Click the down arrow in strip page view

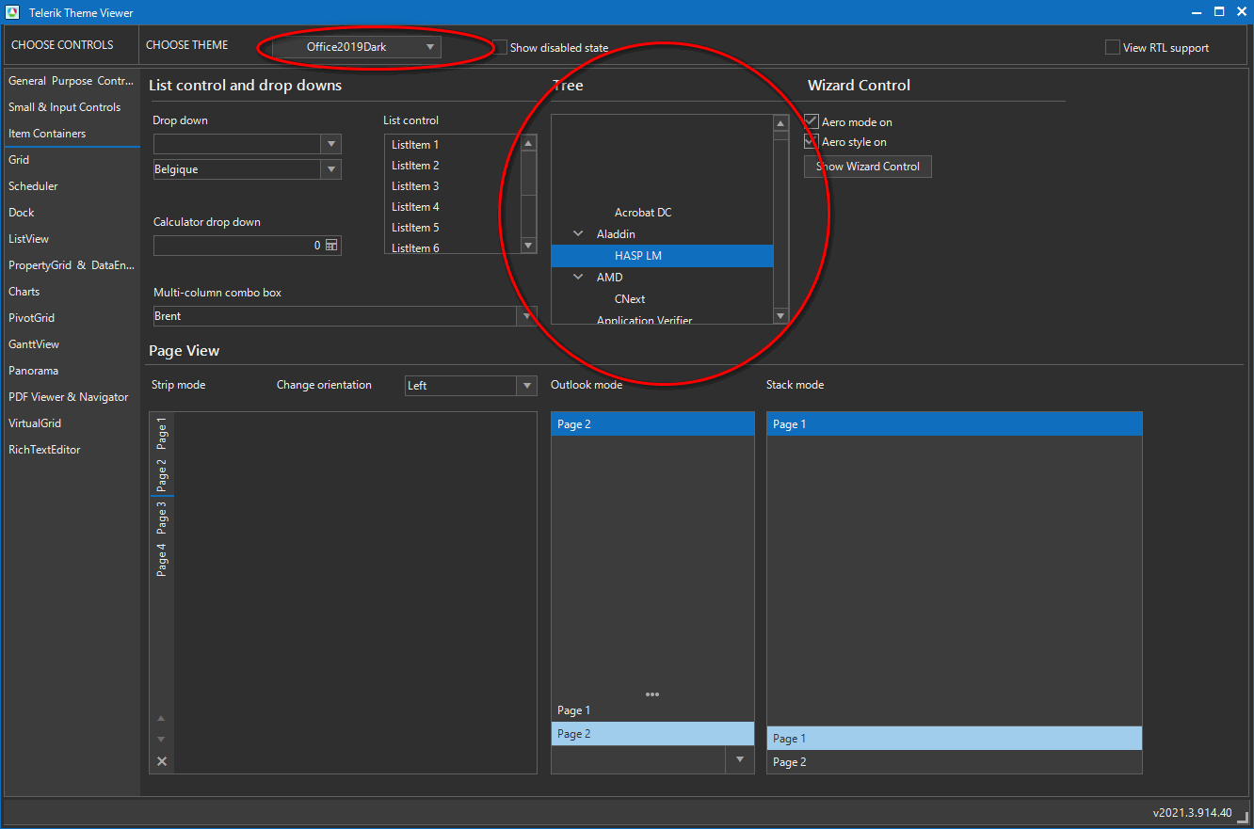click(161, 740)
